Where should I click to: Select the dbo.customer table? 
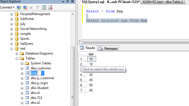41,68
